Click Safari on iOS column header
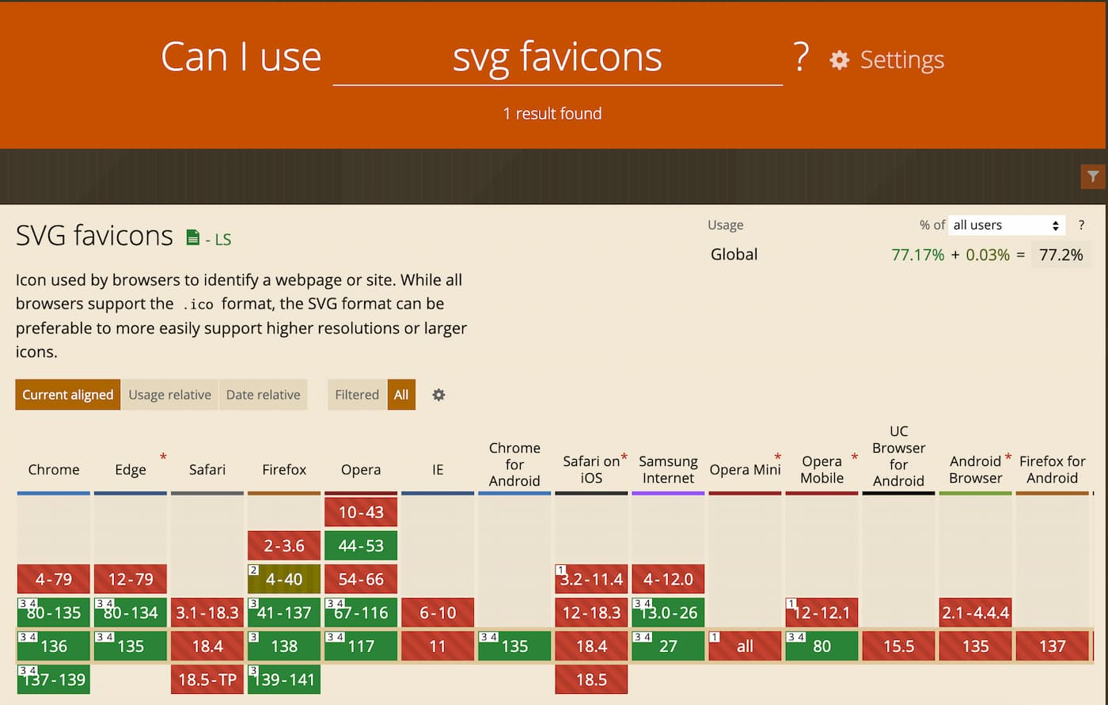 coord(591,470)
